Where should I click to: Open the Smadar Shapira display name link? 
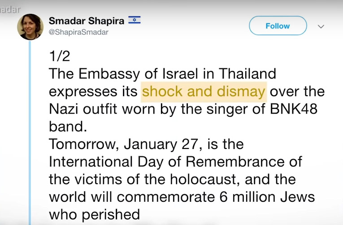tap(87, 21)
